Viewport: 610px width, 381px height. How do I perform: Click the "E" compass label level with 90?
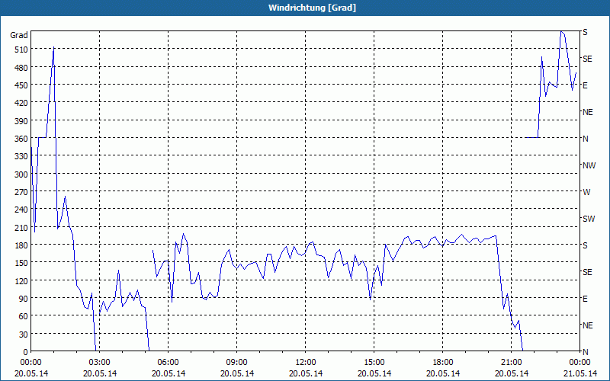coord(585,299)
